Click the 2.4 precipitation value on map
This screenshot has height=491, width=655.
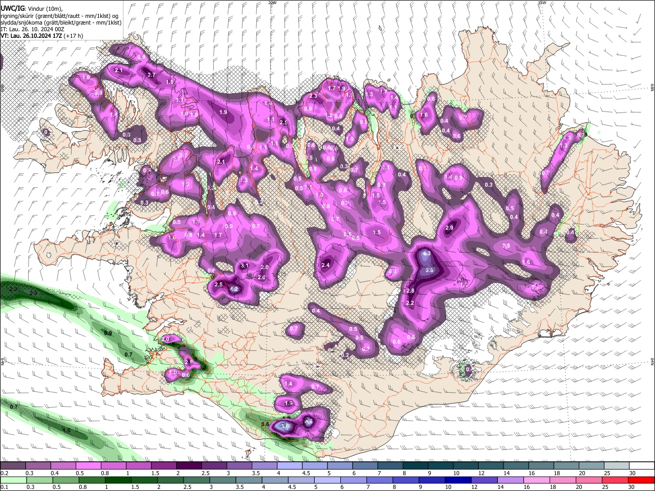(326, 265)
